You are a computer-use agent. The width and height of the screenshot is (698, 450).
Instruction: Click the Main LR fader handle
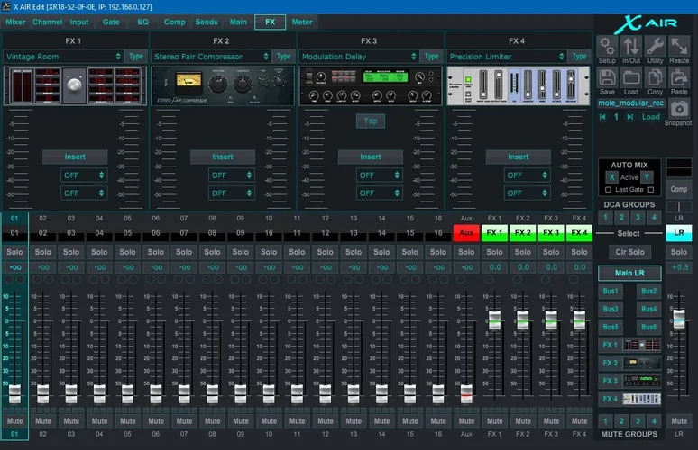point(678,319)
